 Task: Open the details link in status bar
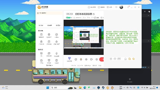[x=100, y=65]
